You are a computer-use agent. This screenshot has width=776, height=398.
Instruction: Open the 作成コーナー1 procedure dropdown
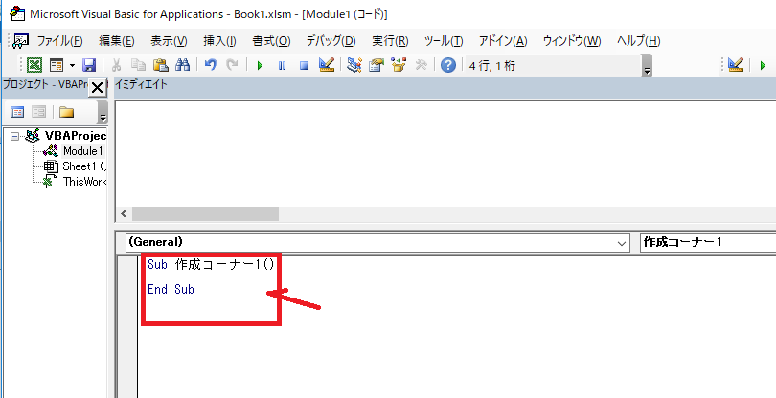coord(708,243)
